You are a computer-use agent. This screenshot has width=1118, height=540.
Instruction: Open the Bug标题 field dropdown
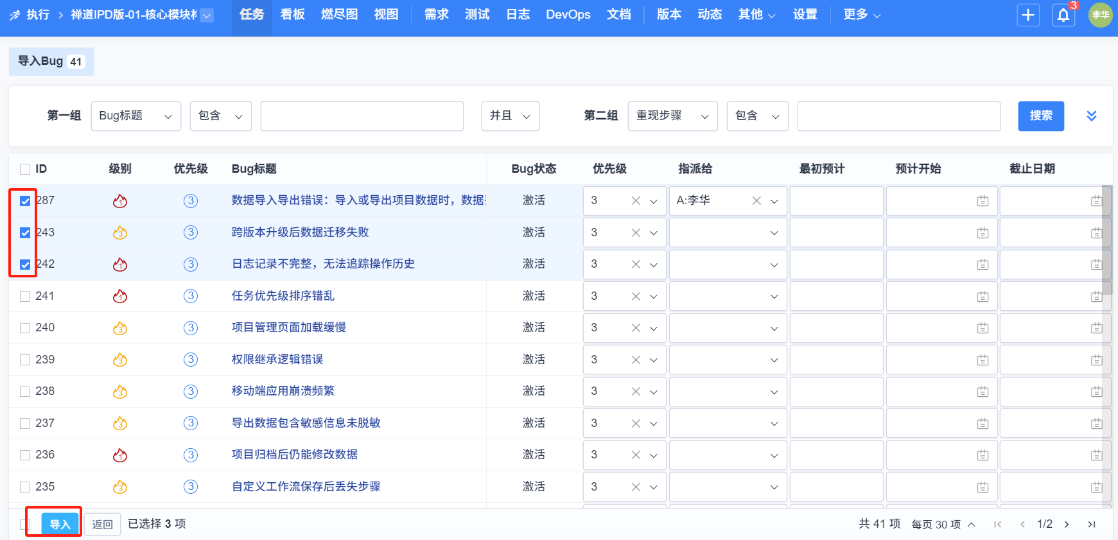(x=135, y=116)
